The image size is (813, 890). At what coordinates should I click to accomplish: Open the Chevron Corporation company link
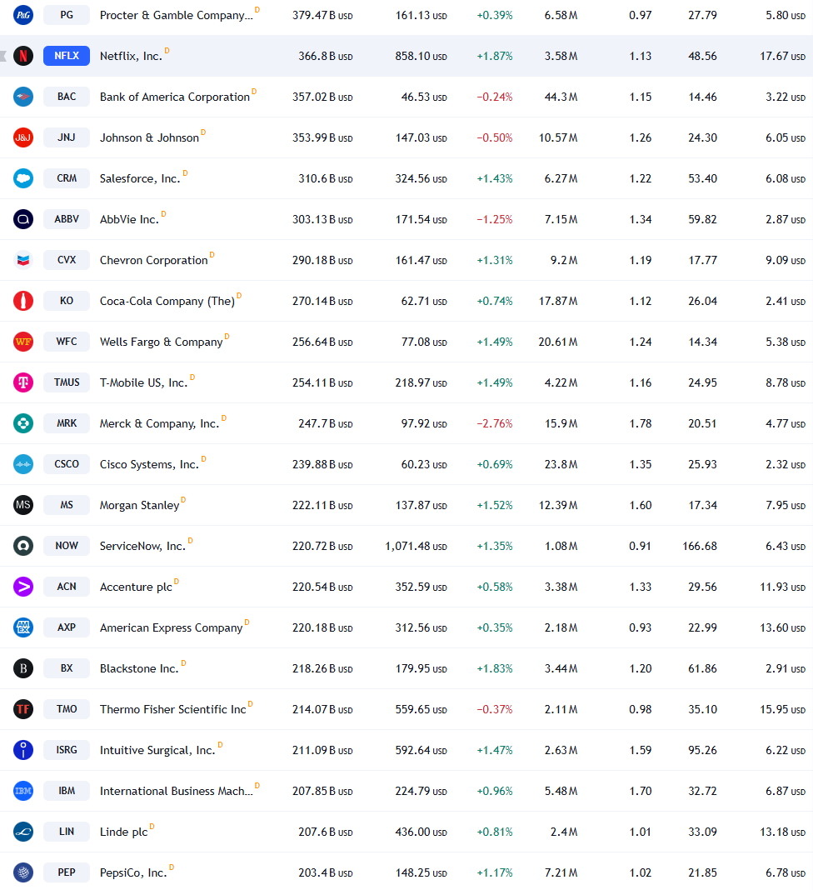coord(154,261)
